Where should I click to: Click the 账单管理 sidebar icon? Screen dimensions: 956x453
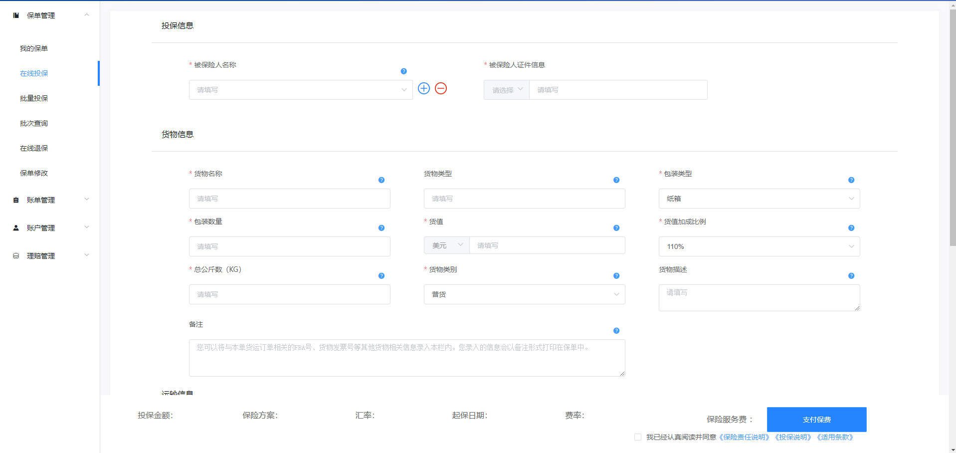click(x=16, y=200)
